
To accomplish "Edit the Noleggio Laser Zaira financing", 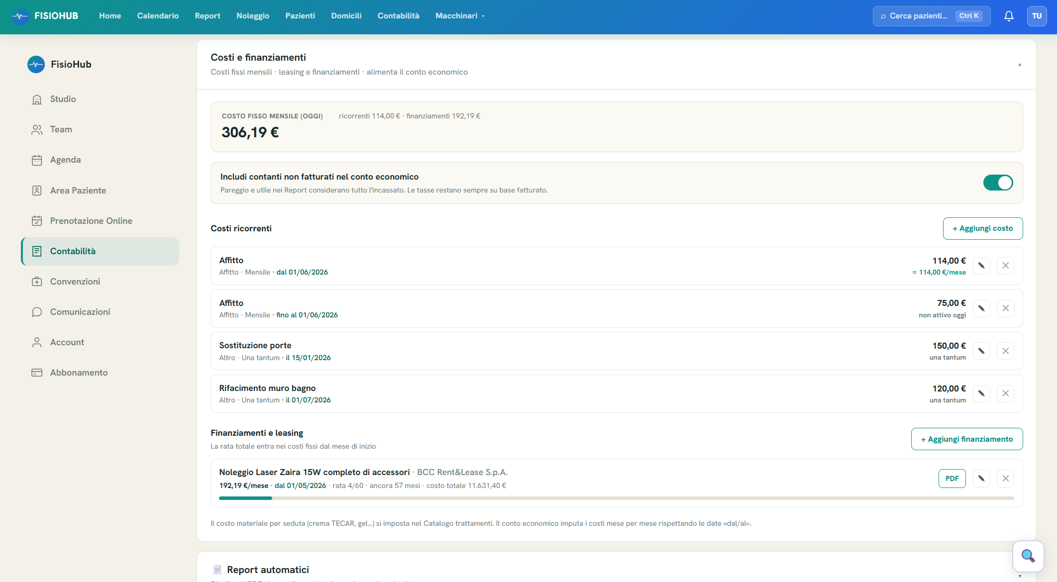I will tap(981, 479).
